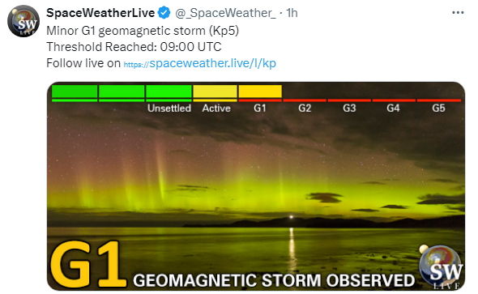Click the G4 scale label
478x294 pixels.
pos(393,109)
